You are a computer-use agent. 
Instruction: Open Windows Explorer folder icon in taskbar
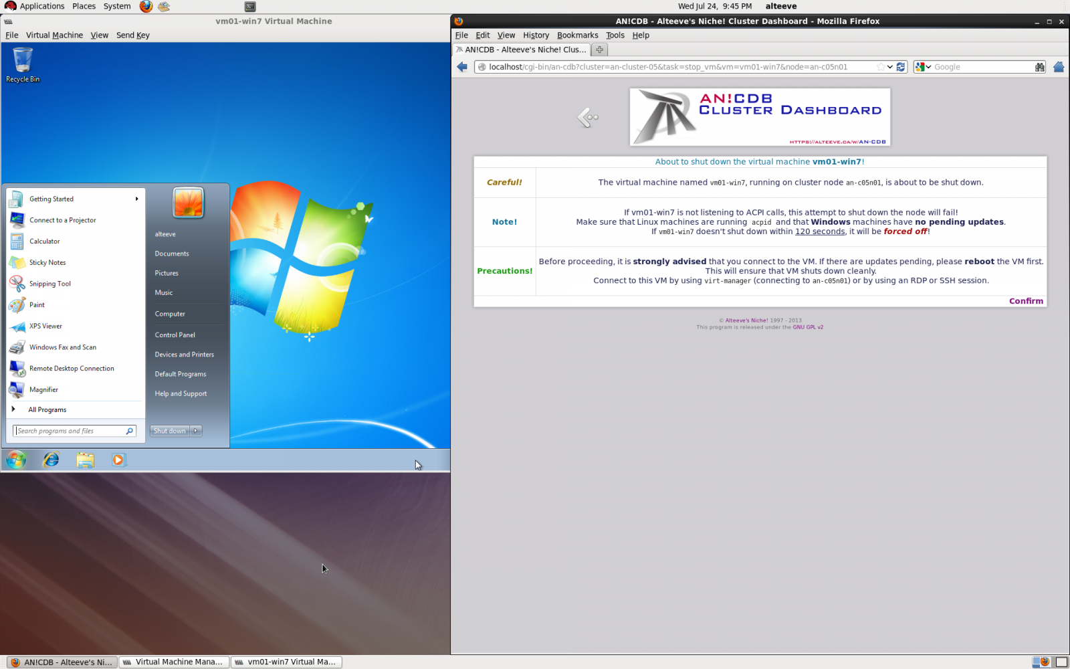85,460
